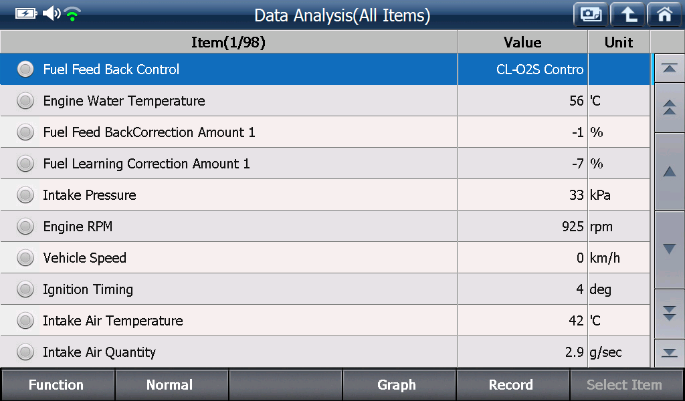Click the screenshot capture icon in header

tap(591, 15)
